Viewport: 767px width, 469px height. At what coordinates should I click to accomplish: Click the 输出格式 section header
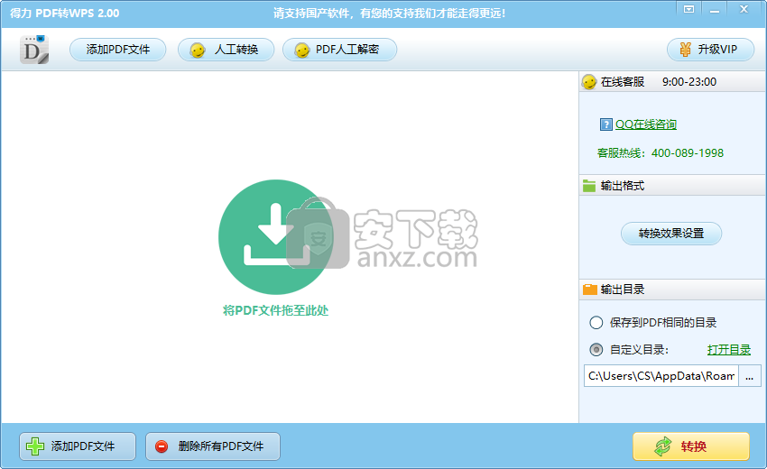pyautogui.click(x=623, y=186)
